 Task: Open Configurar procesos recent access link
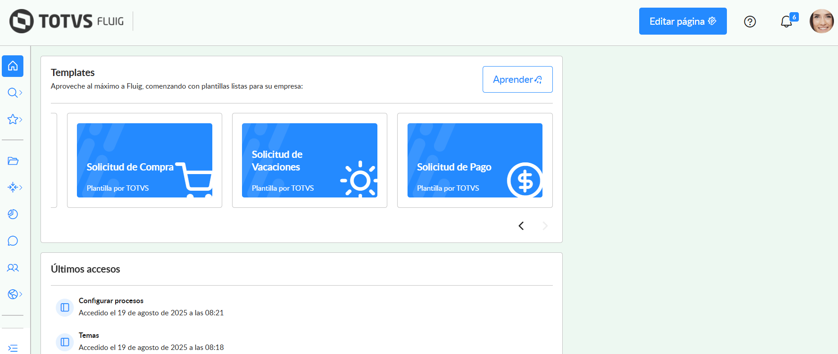click(x=111, y=300)
